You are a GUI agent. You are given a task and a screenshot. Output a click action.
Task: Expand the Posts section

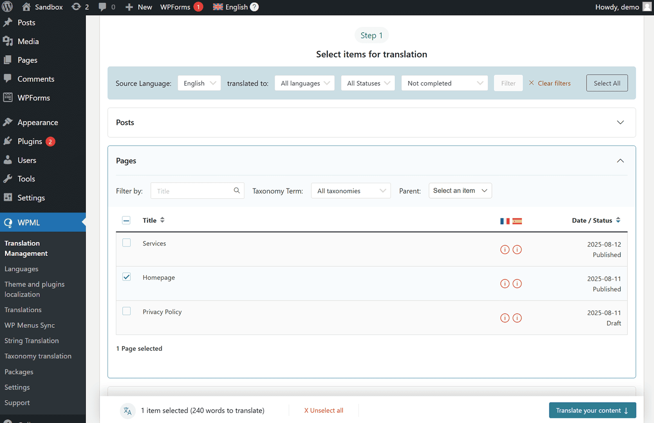pyautogui.click(x=620, y=122)
